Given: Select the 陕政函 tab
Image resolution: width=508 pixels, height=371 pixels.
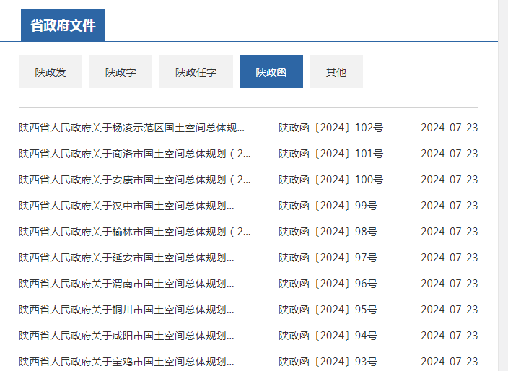Looking at the screenshot, I should (271, 71).
